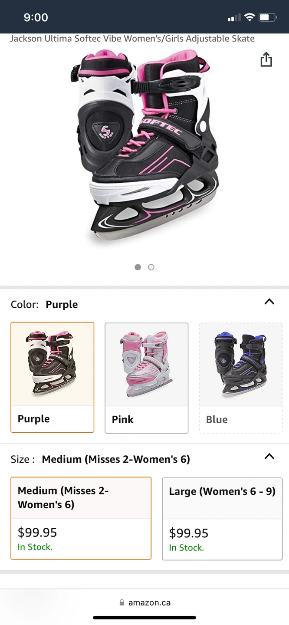Tap the share icon beside product image
Screen dimensions: 289x625
pos(266,59)
